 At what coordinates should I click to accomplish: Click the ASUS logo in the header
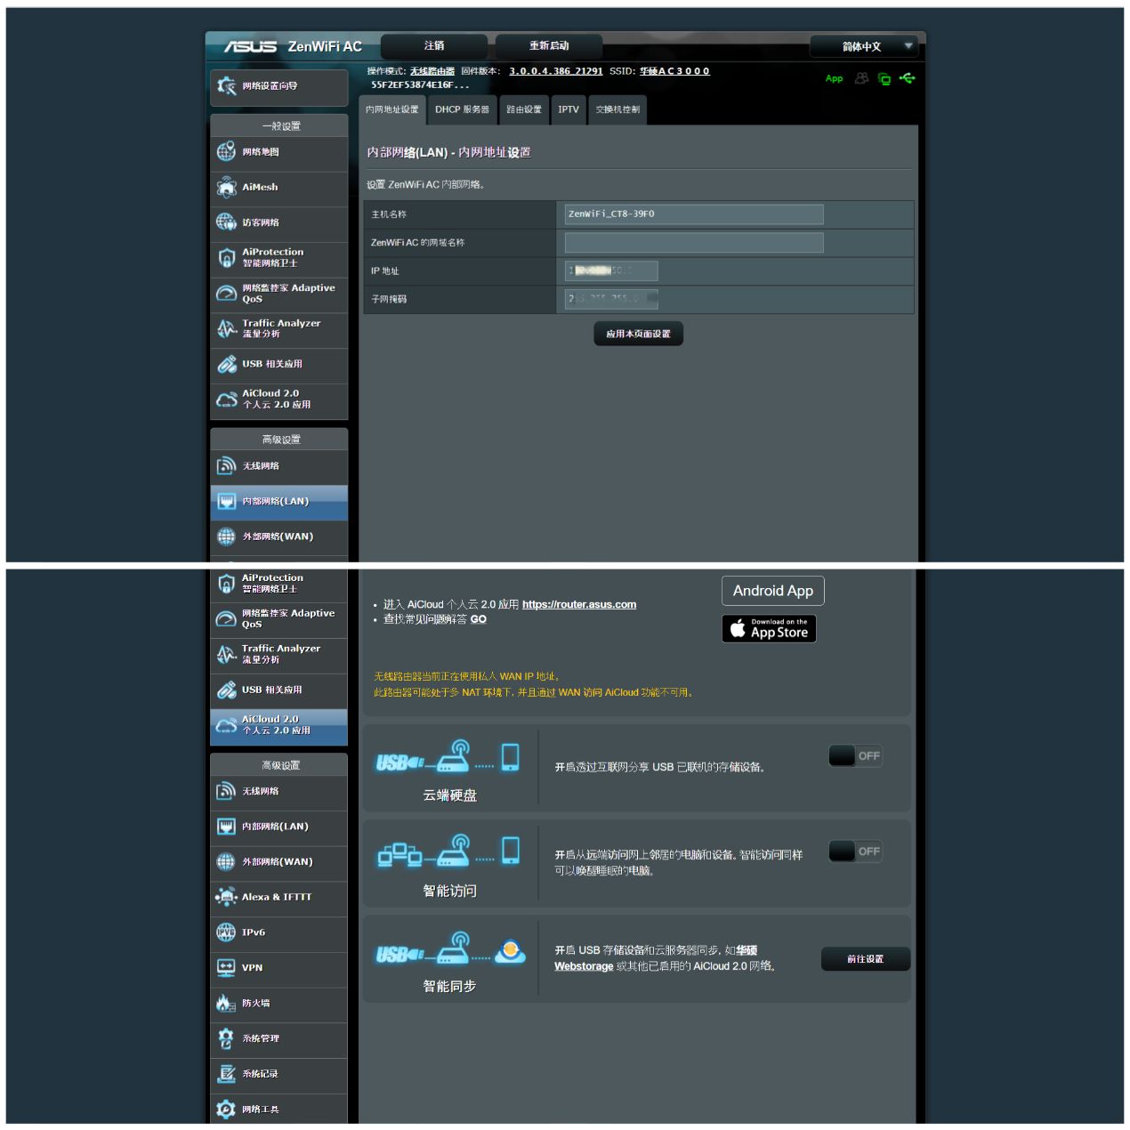pyautogui.click(x=250, y=46)
